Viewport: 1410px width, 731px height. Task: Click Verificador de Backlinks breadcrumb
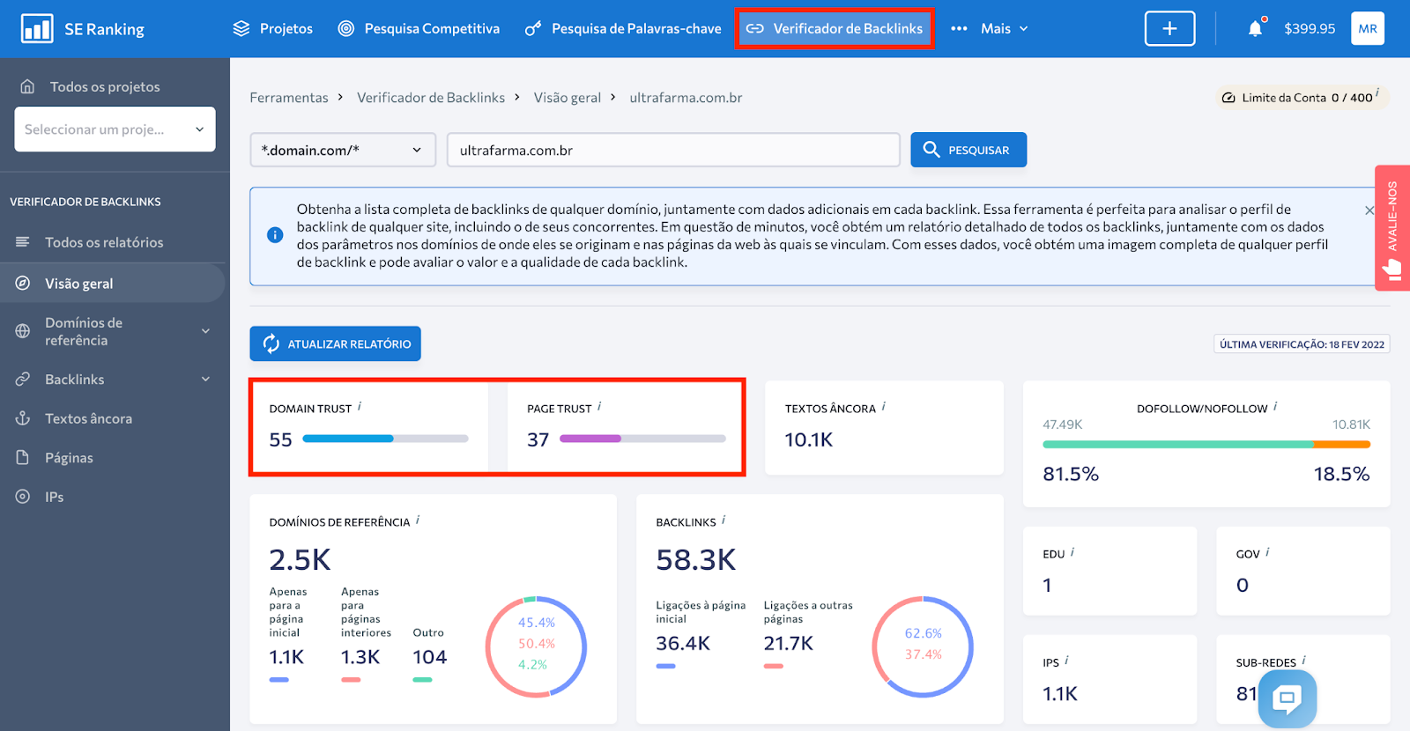(x=431, y=98)
